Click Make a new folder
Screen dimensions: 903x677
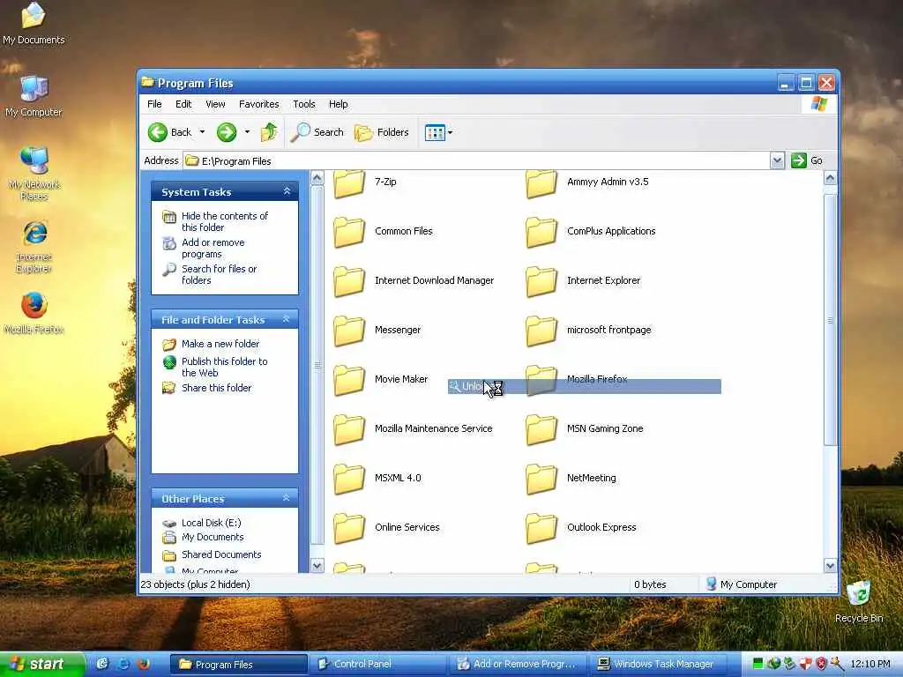(x=220, y=344)
